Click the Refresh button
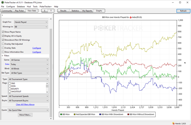191x125 pixels. pos(183,11)
